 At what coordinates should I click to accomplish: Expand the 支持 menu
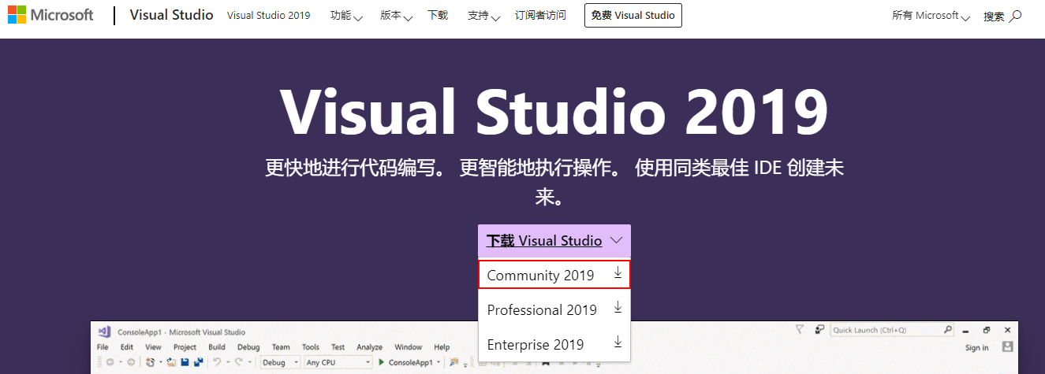(x=483, y=16)
